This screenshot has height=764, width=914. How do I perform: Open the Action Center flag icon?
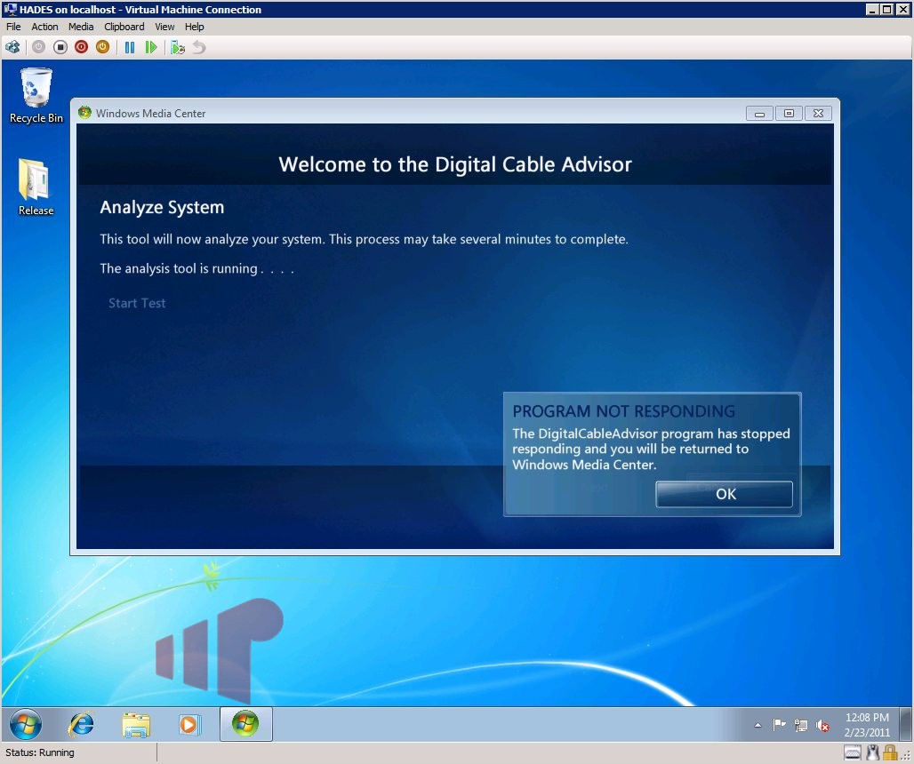tap(779, 725)
